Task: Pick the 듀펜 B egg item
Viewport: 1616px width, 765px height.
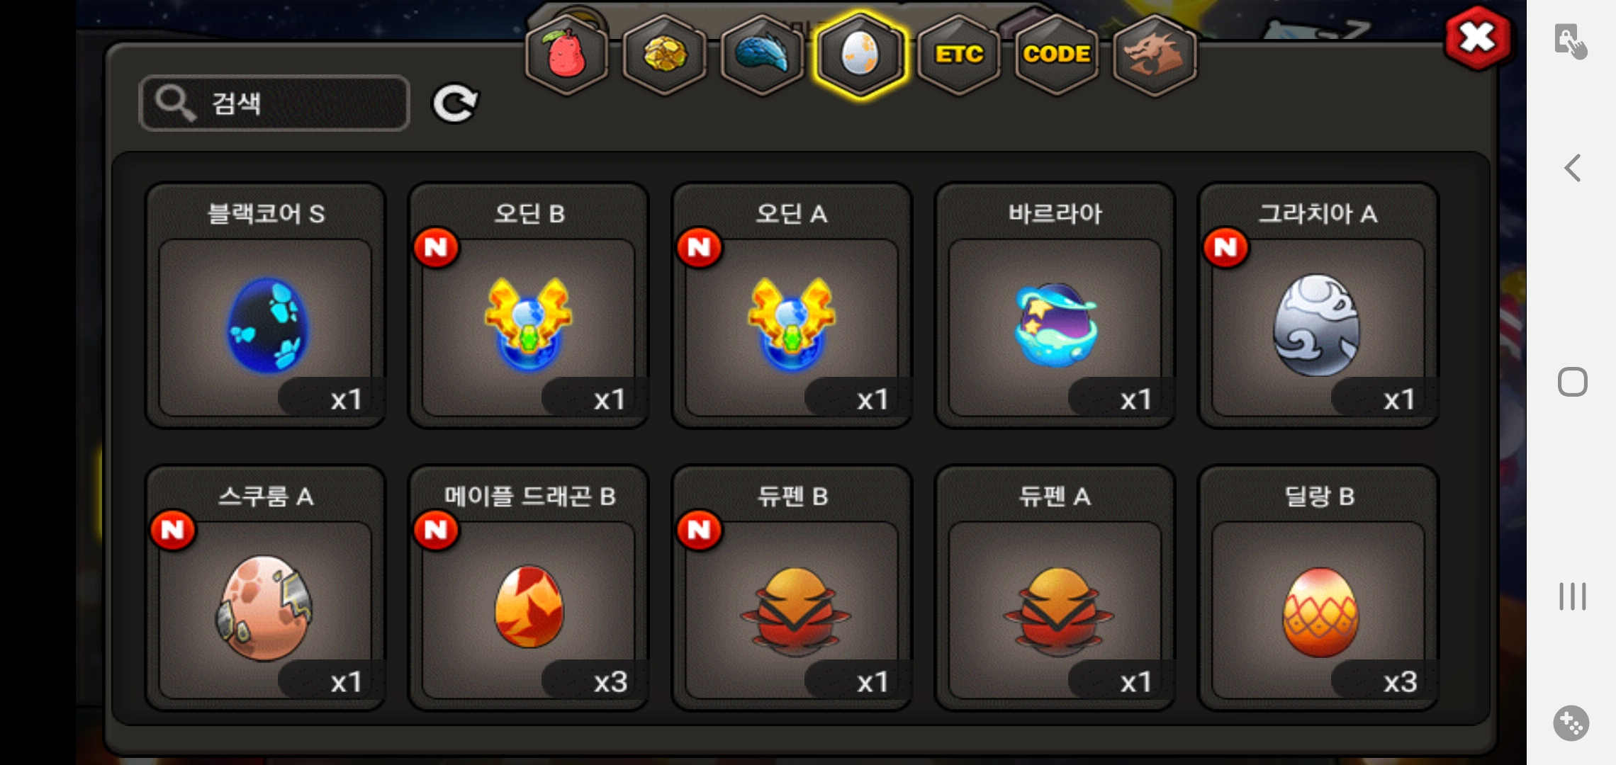Action: pos(792,588)
